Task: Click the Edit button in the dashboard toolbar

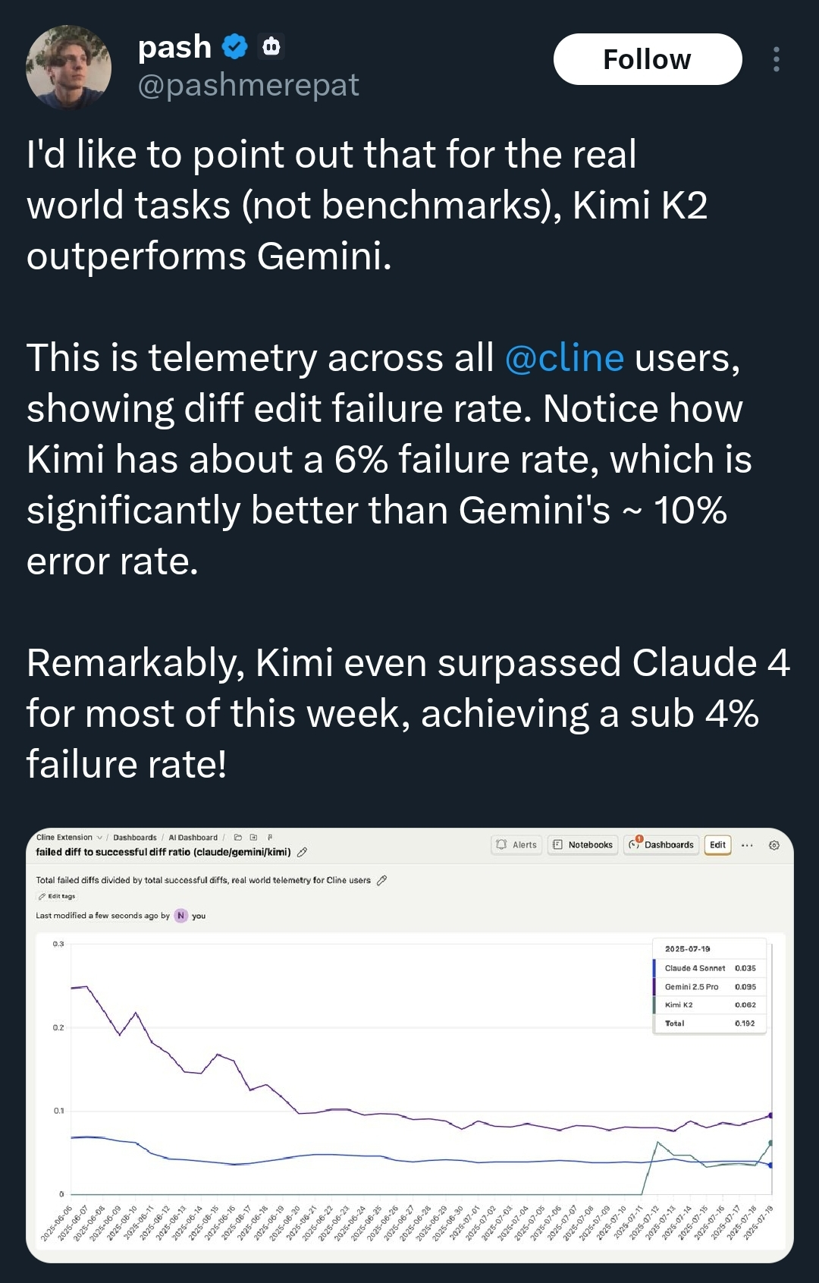Action: point(717,844)
